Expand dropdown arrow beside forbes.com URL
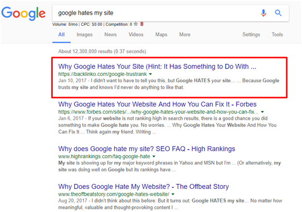The image size is (302, 212). pos(262,112)
